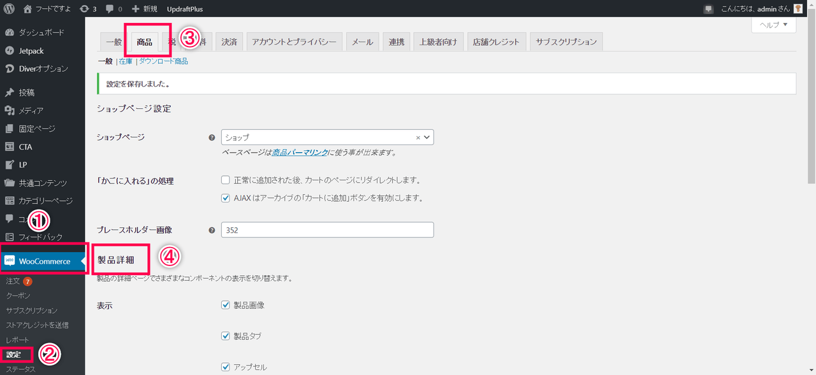This screenshot has height=375, width=816.
Task: Expand the ヘルプ dropdown panel
Action: point(774,25)
